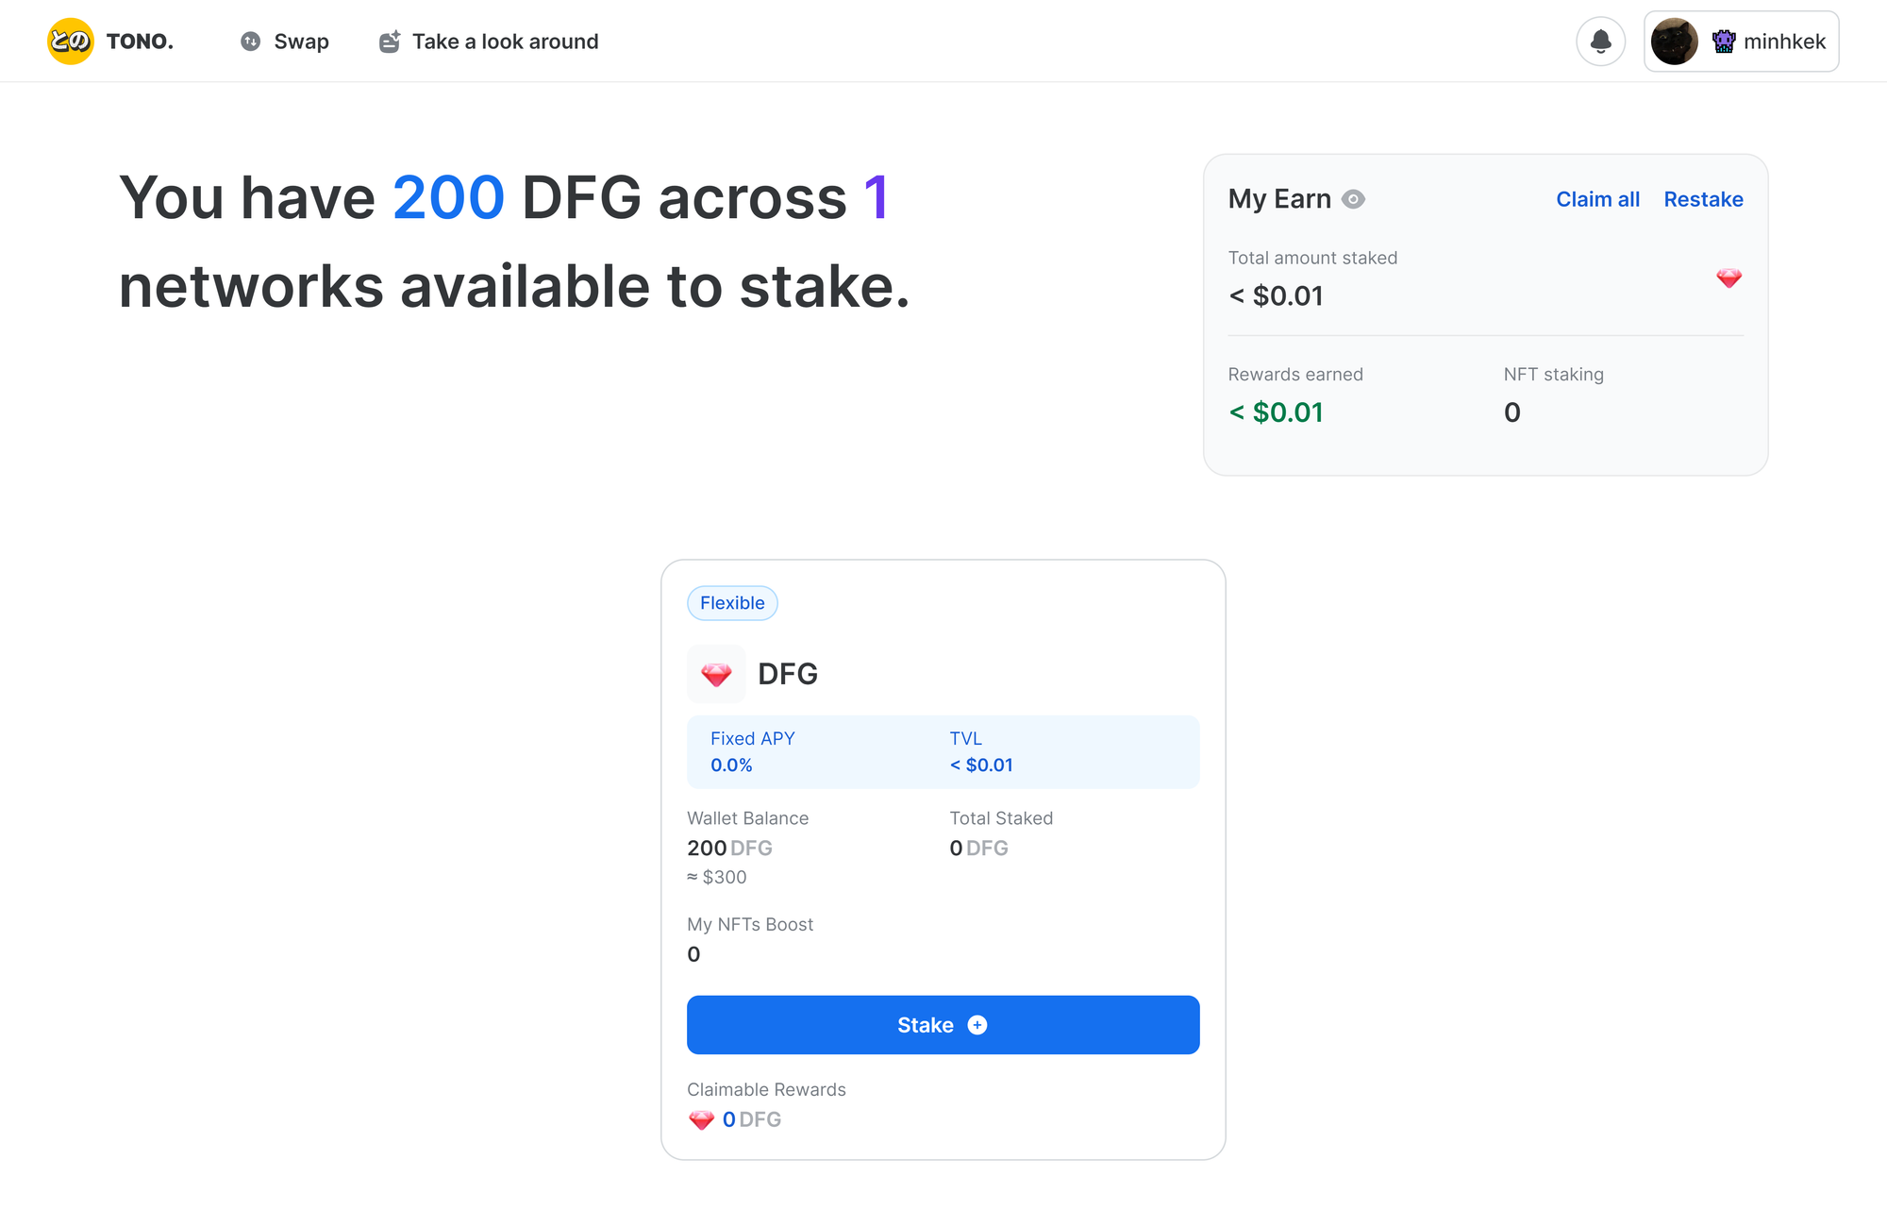Click gem icon beside Claimable Rewards
The height and width of the screenshot is (1227, 1887).
[701, 1119]
